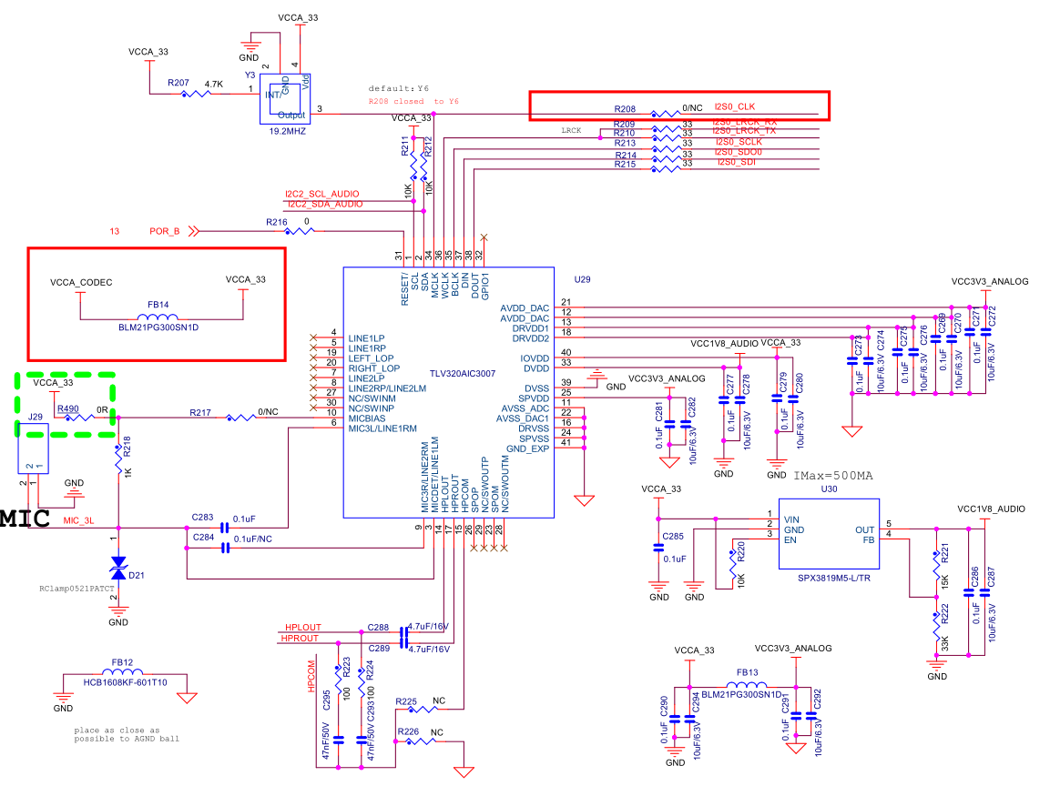Click resistor R217 zigzag symbol

[240, 418]
